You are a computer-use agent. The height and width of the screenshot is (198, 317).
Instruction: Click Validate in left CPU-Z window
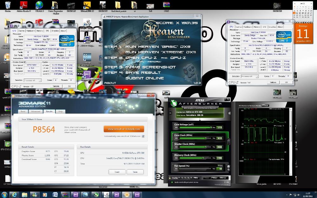tap(56, 86)
